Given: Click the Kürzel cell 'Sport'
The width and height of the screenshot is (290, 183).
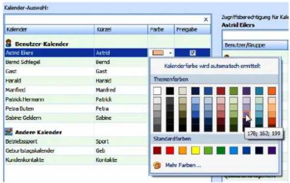Looking at the screenshot, I should (x=102, y=141).
